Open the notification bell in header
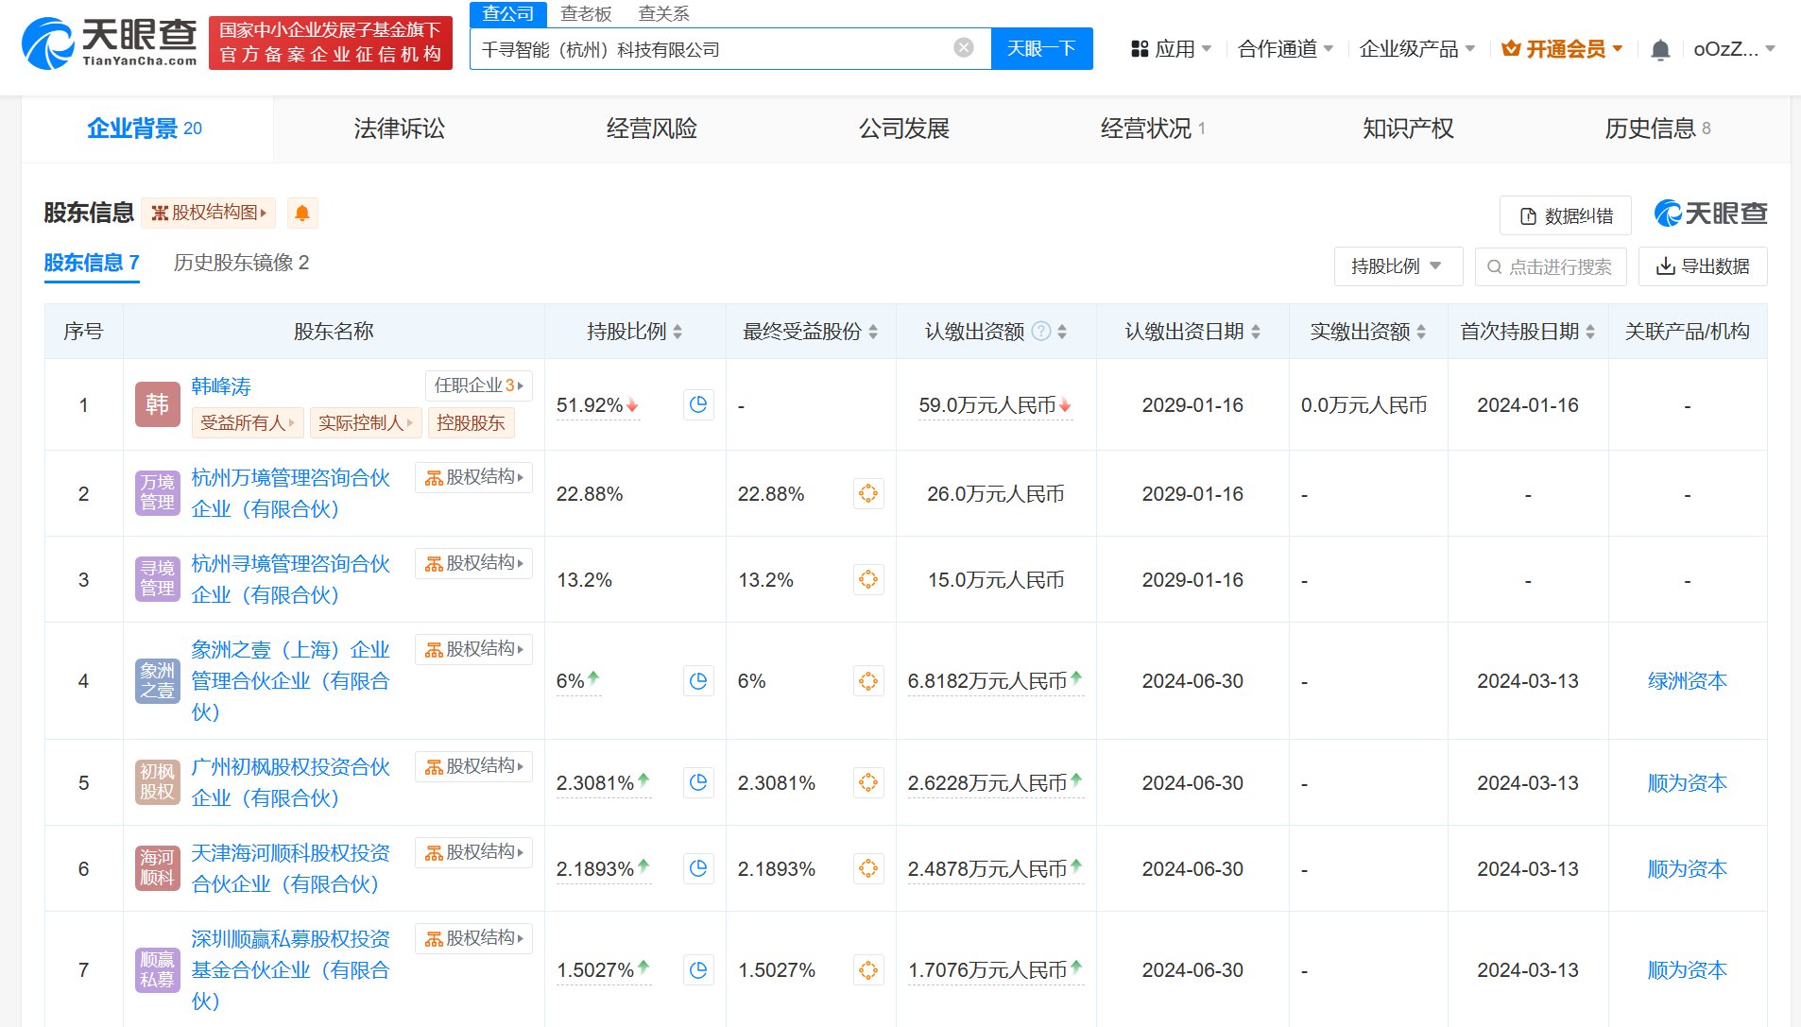This screenshot has width=1801, height=1027. [x=1660, y=49]
